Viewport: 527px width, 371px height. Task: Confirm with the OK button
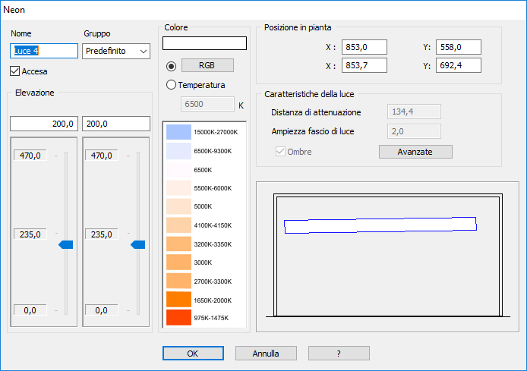(193, 354)
